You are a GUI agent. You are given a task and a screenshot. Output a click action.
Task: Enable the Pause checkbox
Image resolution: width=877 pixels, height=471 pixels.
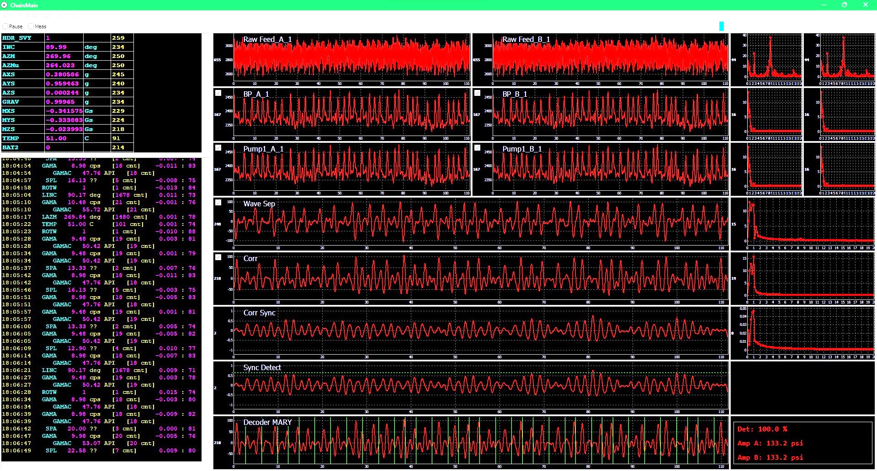coord(5,26)
